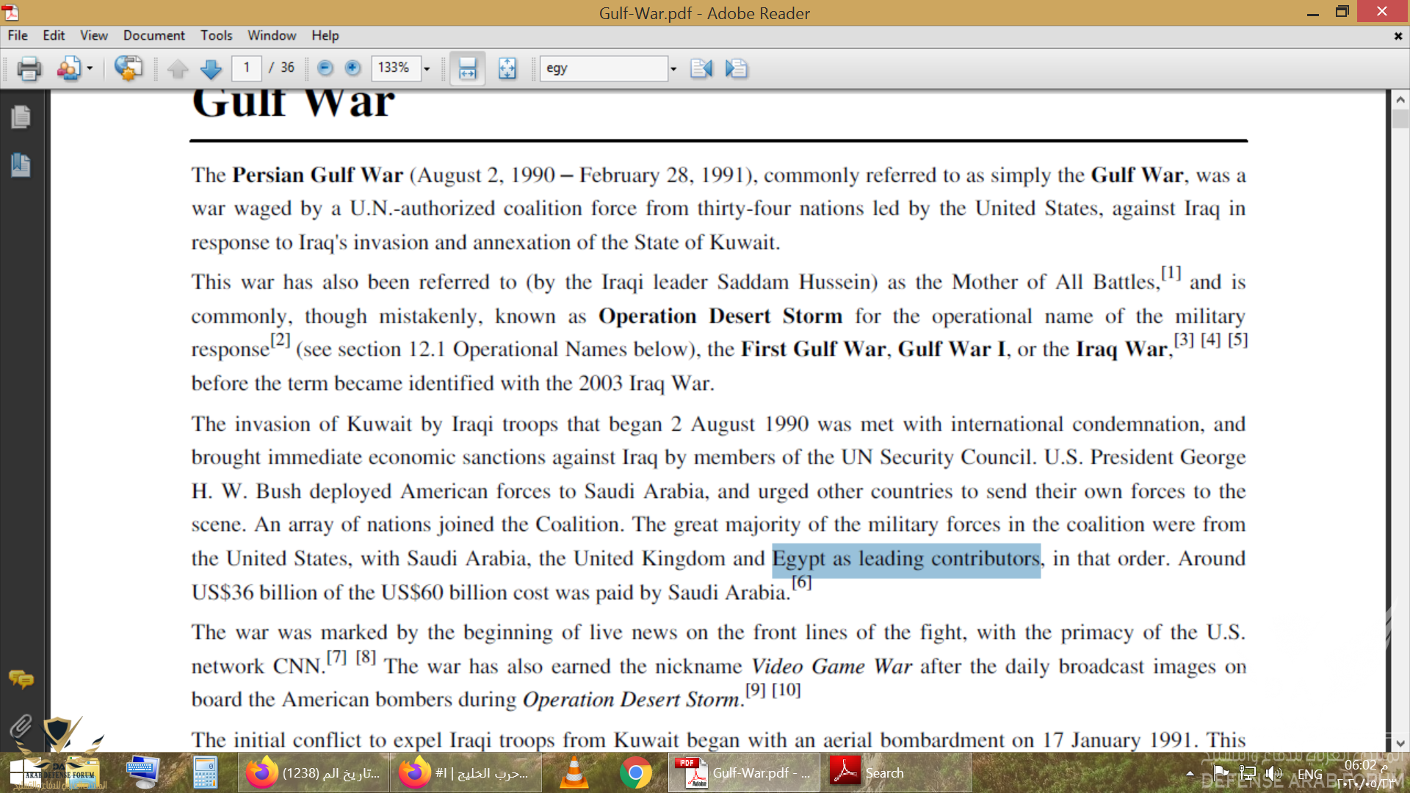Image resolution: width=1410 pixels, height=793 pixels.
Task: Open the Document menu
Action: coord(153,35)
